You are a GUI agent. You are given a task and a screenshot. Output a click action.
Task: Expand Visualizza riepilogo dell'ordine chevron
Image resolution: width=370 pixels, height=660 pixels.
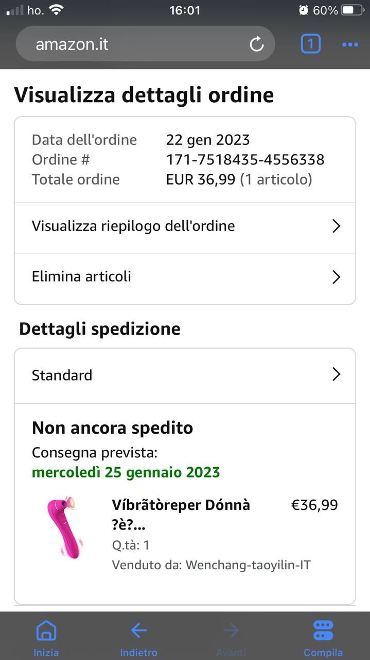[336, 226]
